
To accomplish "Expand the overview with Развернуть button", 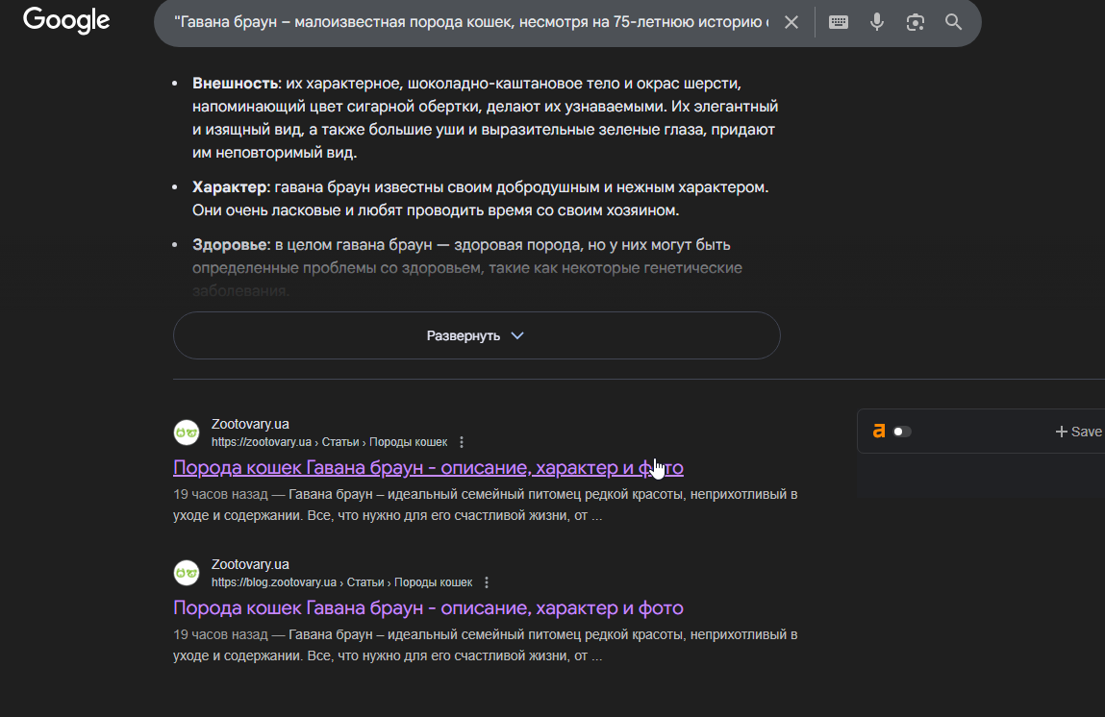I will (x=476, y=336).
